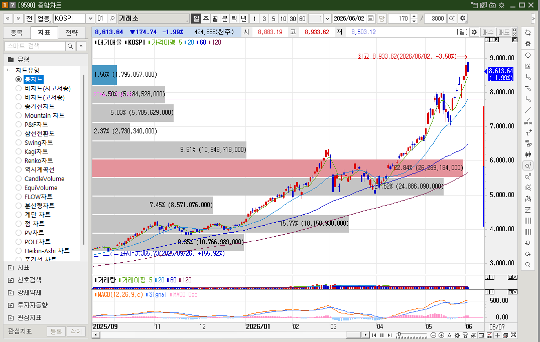Switch to the 종목 tab

coord(17,33)
